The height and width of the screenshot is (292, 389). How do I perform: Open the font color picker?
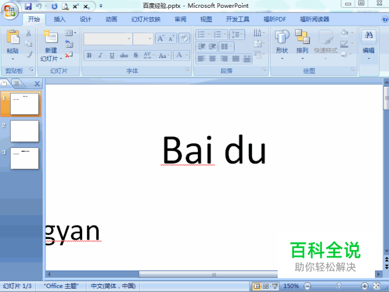click(x=182, y=55)
